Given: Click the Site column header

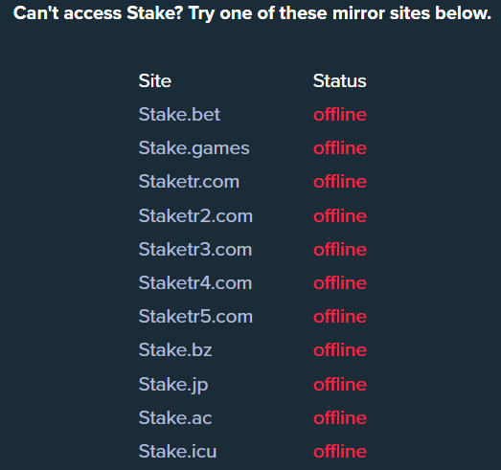Looking at the screenshot, I should click(x=155, y=80).
